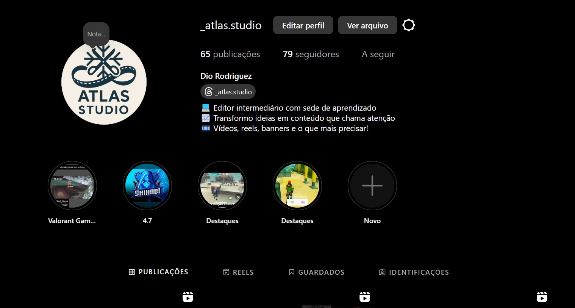
Task: Switch to the IDENTIFICAÇÕES tab
Action: coord(414,272)
